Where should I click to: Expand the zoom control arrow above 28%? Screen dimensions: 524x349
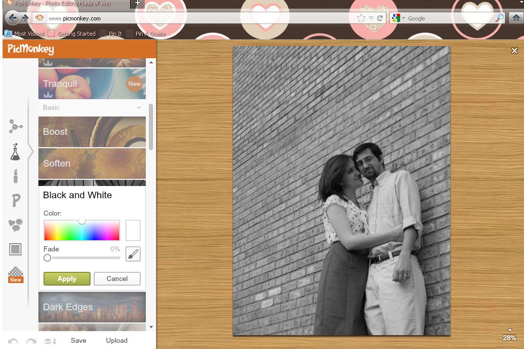click(x=510, y=330)
